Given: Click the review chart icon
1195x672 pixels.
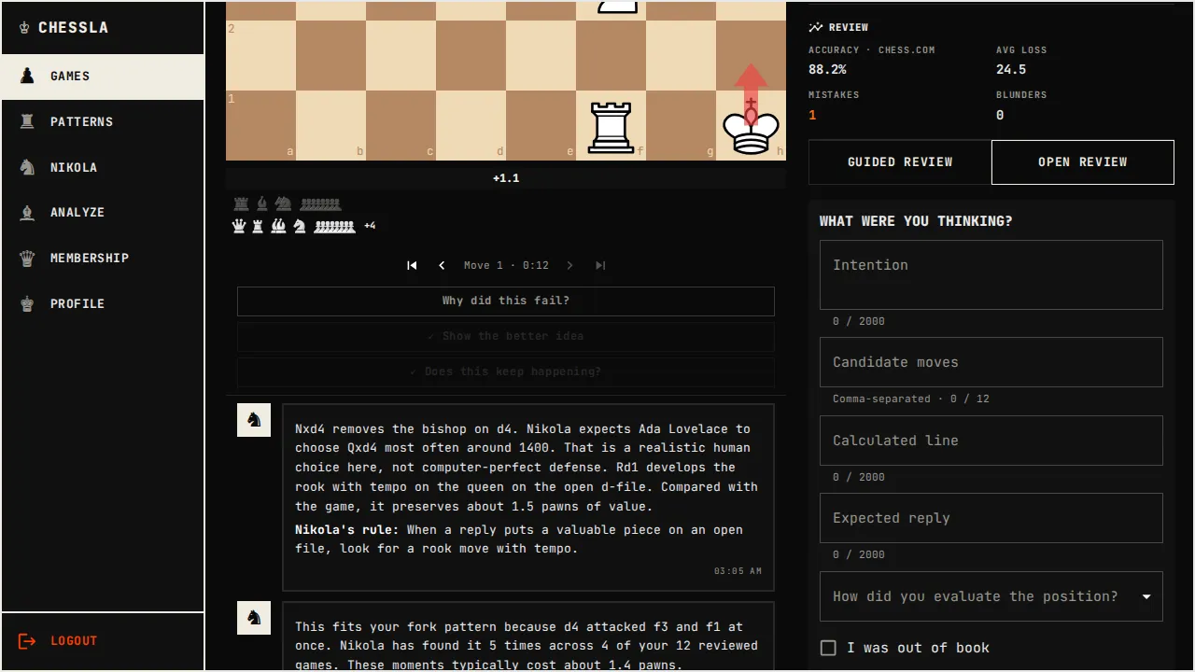Looking at the screenshot, I should [816, 28].
